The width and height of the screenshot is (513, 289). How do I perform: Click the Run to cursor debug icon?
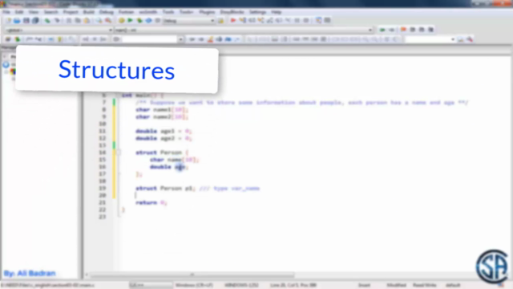pos(242,21)
